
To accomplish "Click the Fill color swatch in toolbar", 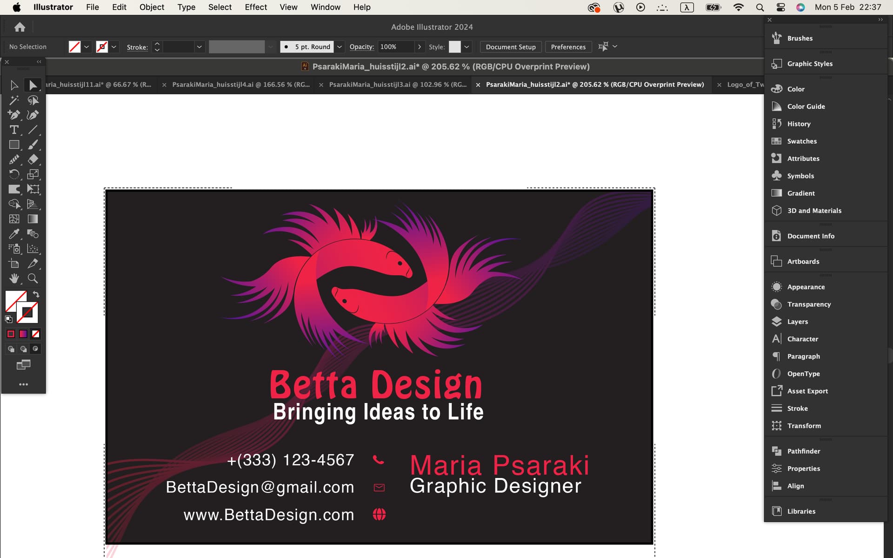I will pos(15,300).
